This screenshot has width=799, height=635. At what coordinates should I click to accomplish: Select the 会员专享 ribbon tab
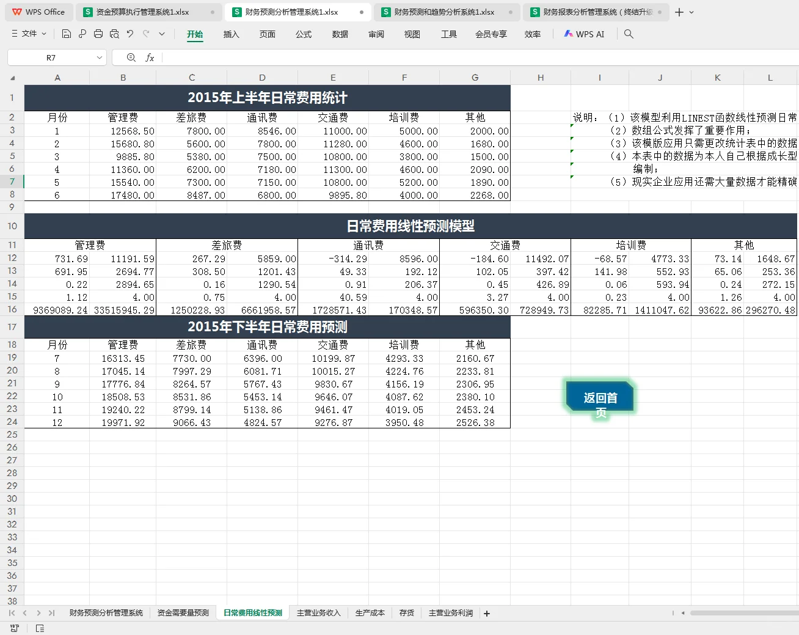pyautogui.click(x=491, y=34)
